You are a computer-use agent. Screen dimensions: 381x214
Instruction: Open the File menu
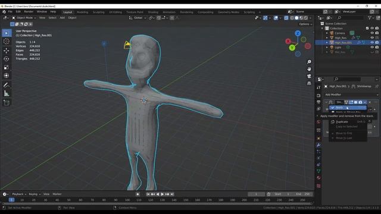click(x=10, y=12)
